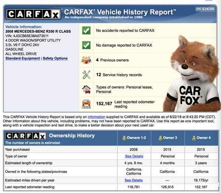
Task: Click the No accidents reported to CARFAX text
Action: point(125,31)
